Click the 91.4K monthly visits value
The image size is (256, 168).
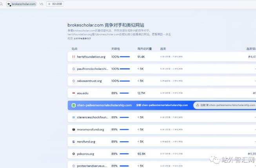[x=141, y=57]
